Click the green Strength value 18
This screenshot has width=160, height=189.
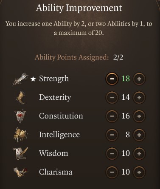tap(126, 79)
